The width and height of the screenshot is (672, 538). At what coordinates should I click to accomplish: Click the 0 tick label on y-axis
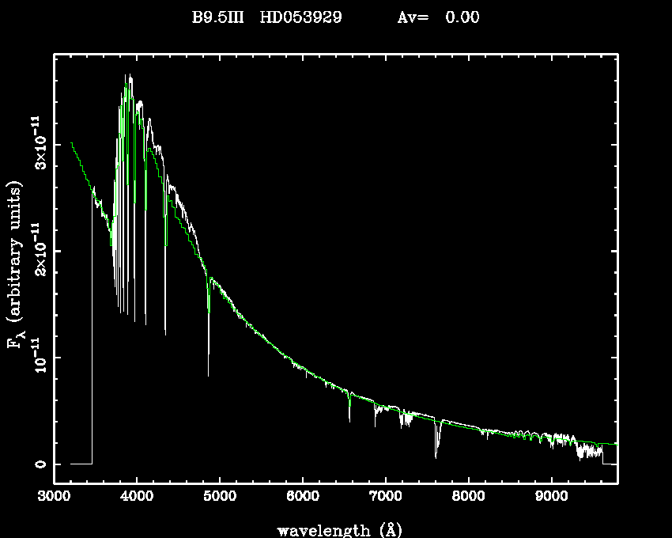[x=37, y=464]
